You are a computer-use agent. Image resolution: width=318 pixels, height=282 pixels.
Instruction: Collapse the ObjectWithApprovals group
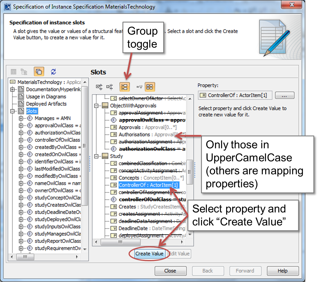point(96,105)
